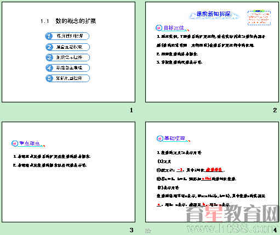This screenshot has height=235, width=280.
Task: Open the first menu button 课前新知初探
Action: click(x=67, y=36)
